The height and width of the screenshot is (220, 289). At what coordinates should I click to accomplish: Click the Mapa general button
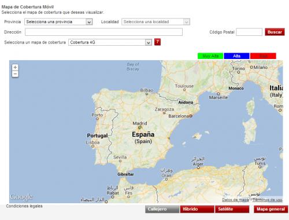click(x=271, y=209)
